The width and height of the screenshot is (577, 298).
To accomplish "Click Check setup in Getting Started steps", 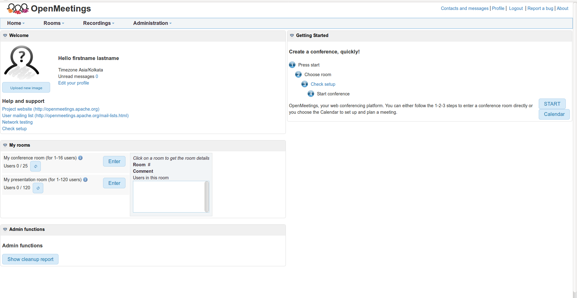I will click(x=323, y=84).
